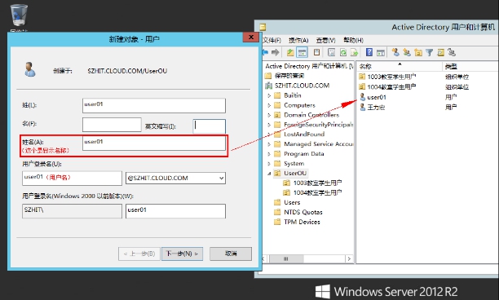Click the clipboard icon in ADUC toolbar
The width and height of the screenshot is (499, 300).
(x=316, y=52)
